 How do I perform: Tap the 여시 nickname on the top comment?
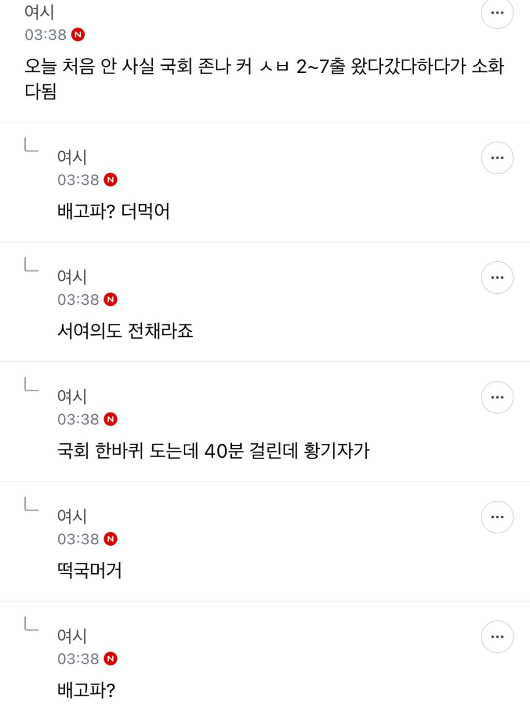pyautogui.click(x=39, y=12)
